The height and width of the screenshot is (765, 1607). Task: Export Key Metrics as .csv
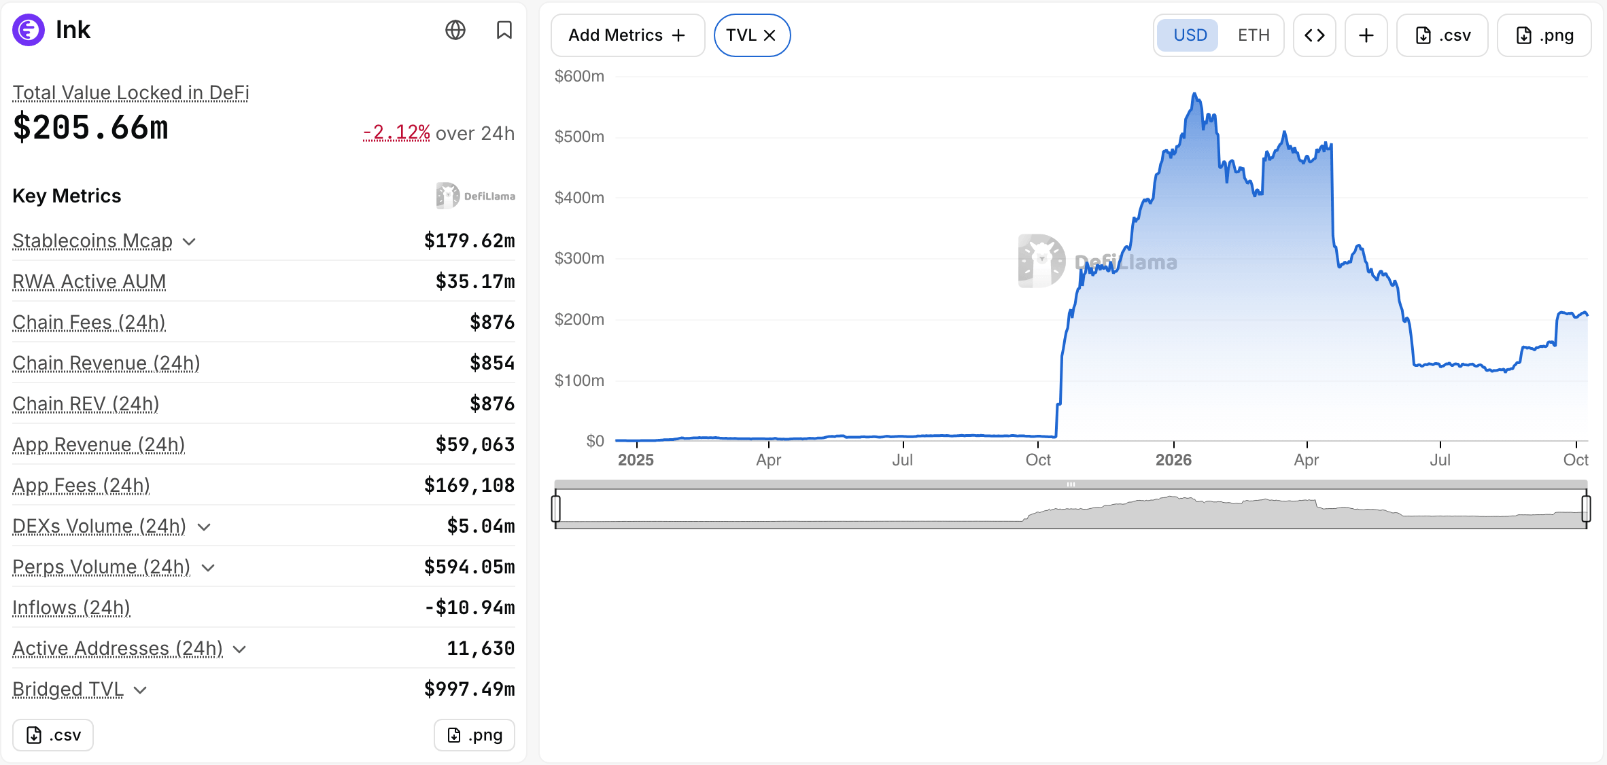pos(53,735)
